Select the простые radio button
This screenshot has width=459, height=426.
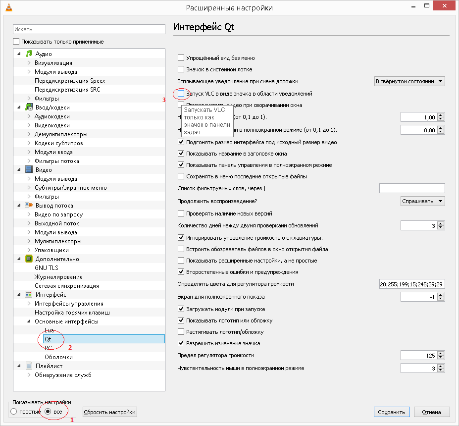pyautogui.click(x=14, y=412)
